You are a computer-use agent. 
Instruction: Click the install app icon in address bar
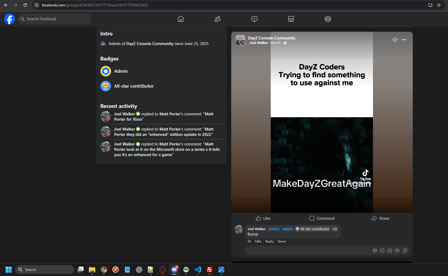pos(430,5)
